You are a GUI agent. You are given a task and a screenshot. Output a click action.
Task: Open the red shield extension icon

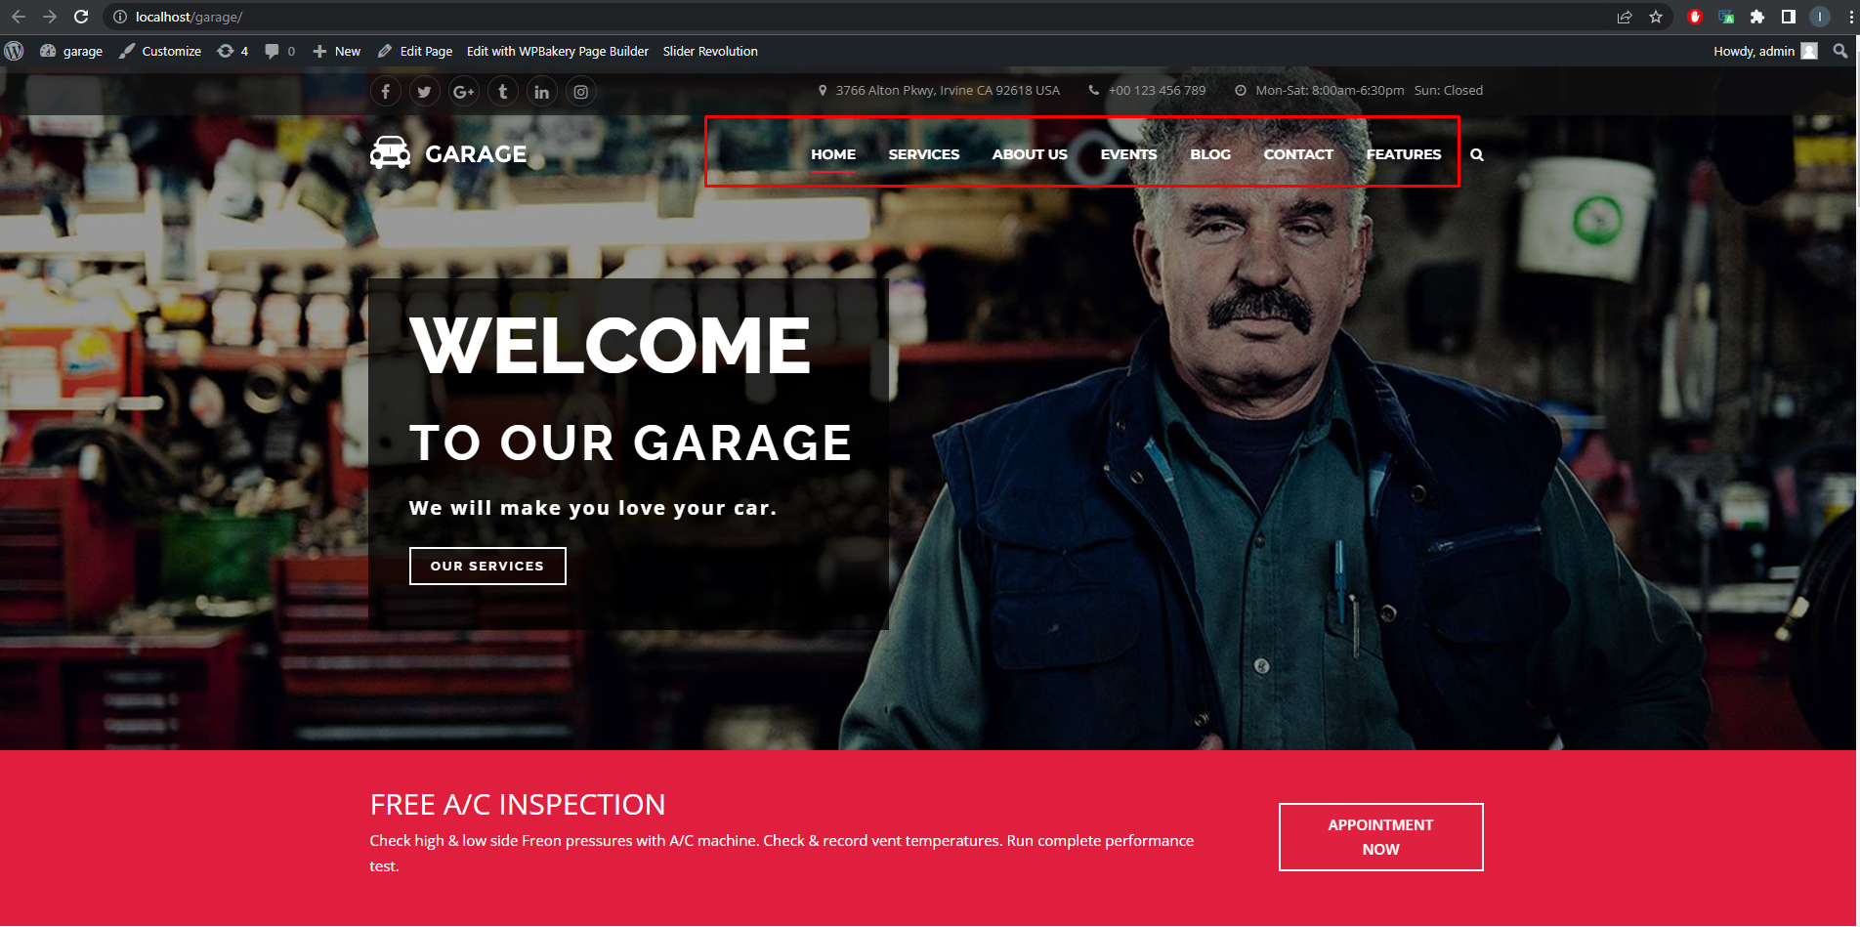1695,17
